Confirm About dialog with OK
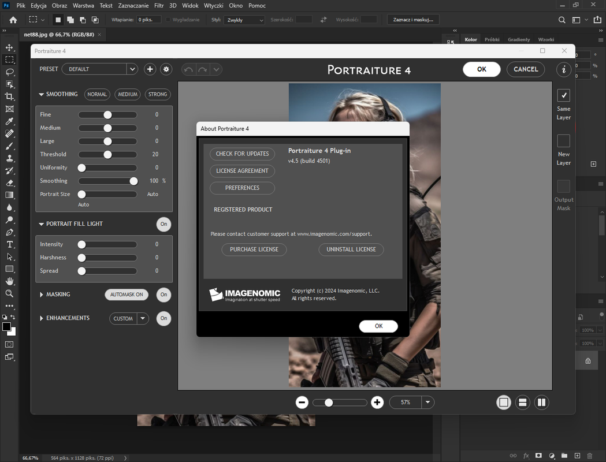The height and width of the screenshot is (462, 606). pyautogui.click(x=378, y=326)
